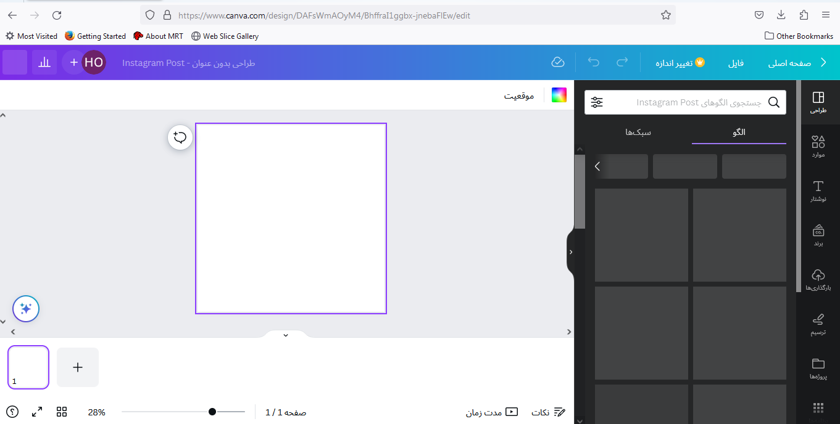Click the 28% zoom level value
This screenshot has height=424, width=840.
pyautogui.click(x=96, y=412)
